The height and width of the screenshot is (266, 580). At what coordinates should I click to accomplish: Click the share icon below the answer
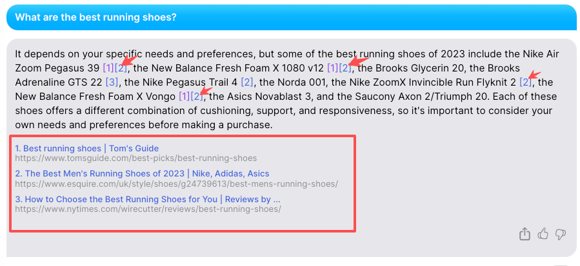tap(525, 234)
